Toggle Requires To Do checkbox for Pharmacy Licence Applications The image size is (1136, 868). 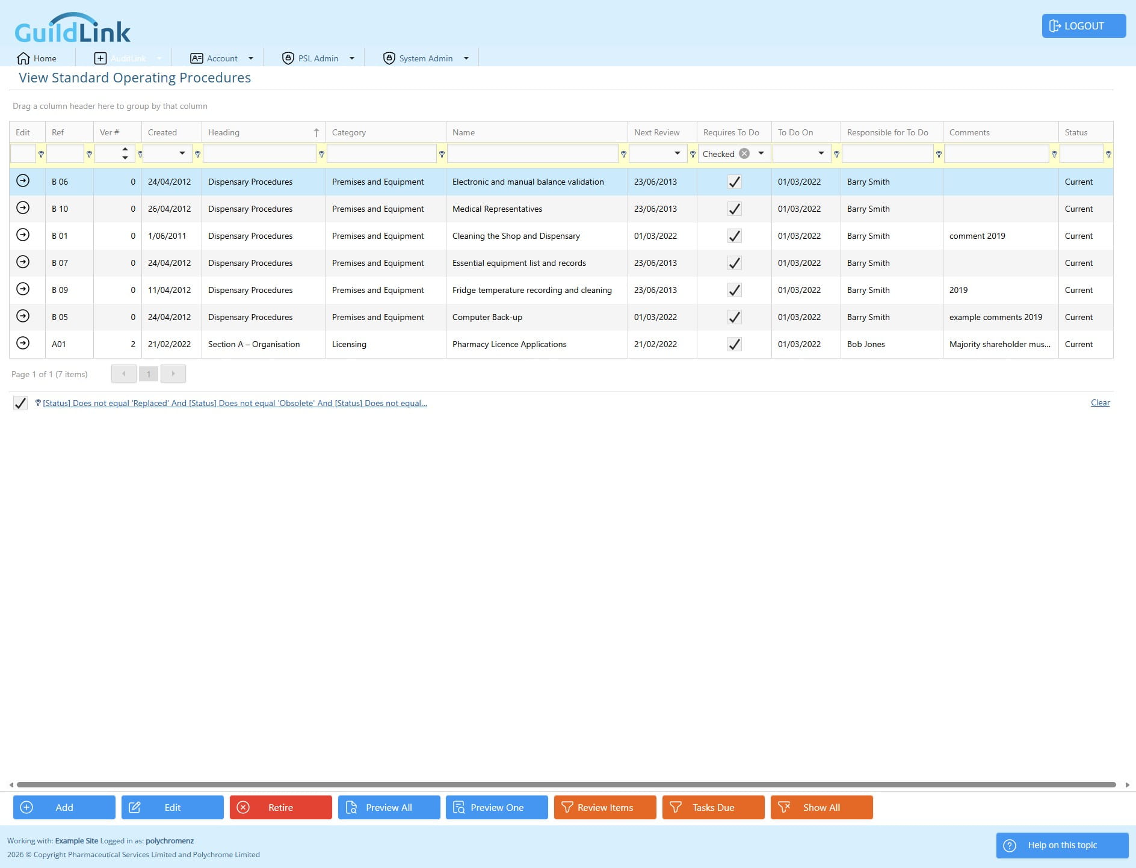[734, 344]
